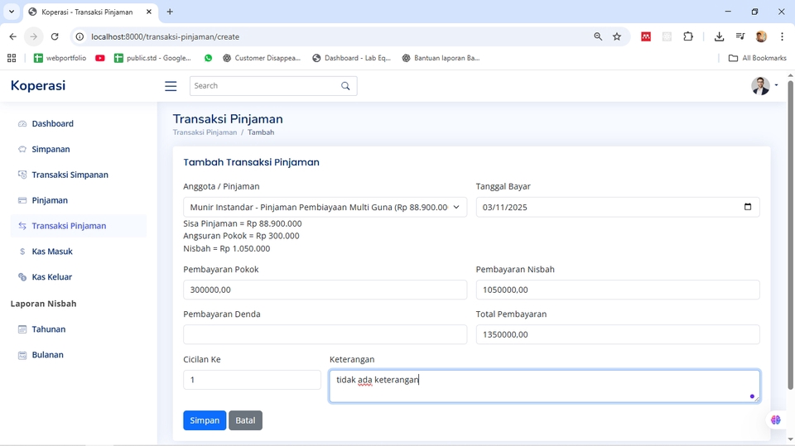The width and height of the screenshot is (795, 446).
Task: Open the YouTube bookmark icon
Action: pyautogui.click(x=100, y=58)
